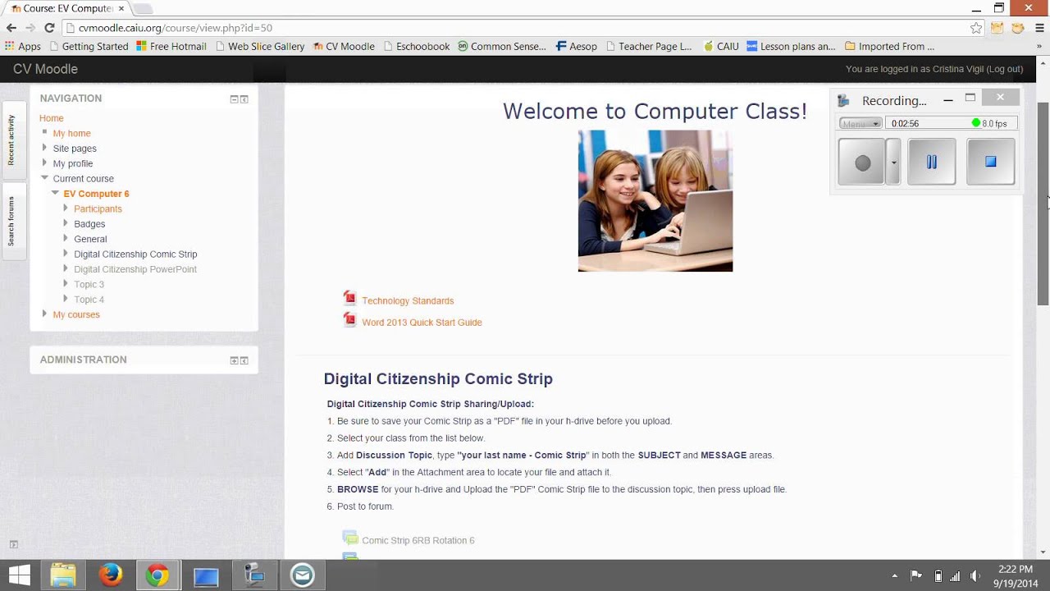The height and width of the screenshot is (591, 1050).
Task: Open the Apps bookmarks shortcut
Action: tap(23, 47)
